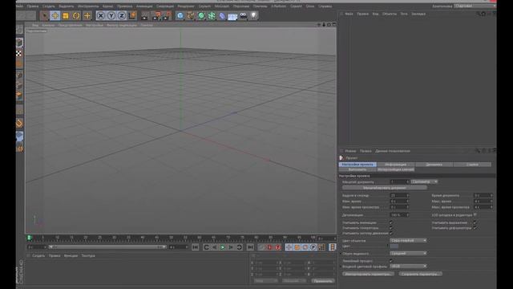Open Объекты menu in object manager
The width and height of the screenshot is (513, 289).
coord(390,14)
